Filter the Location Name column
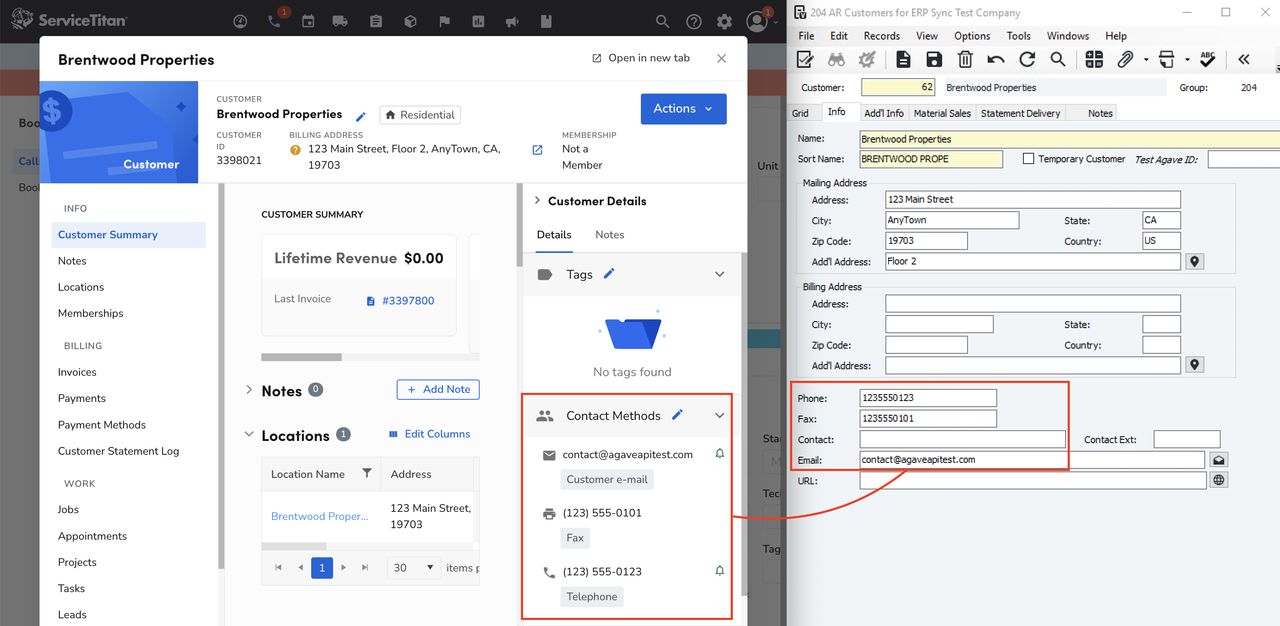The image size is (1280, 626). 367,474
